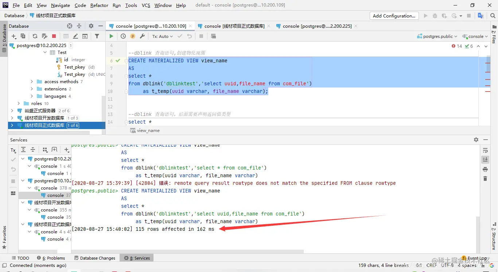
Task: Open Database Changes tool window
Action: [x=95, y=258]
